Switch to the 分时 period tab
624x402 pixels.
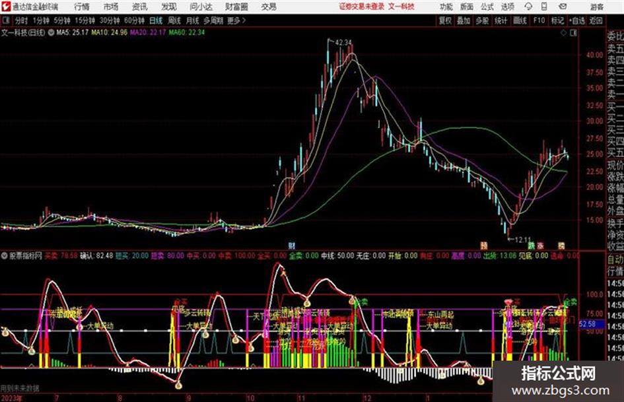22,20
